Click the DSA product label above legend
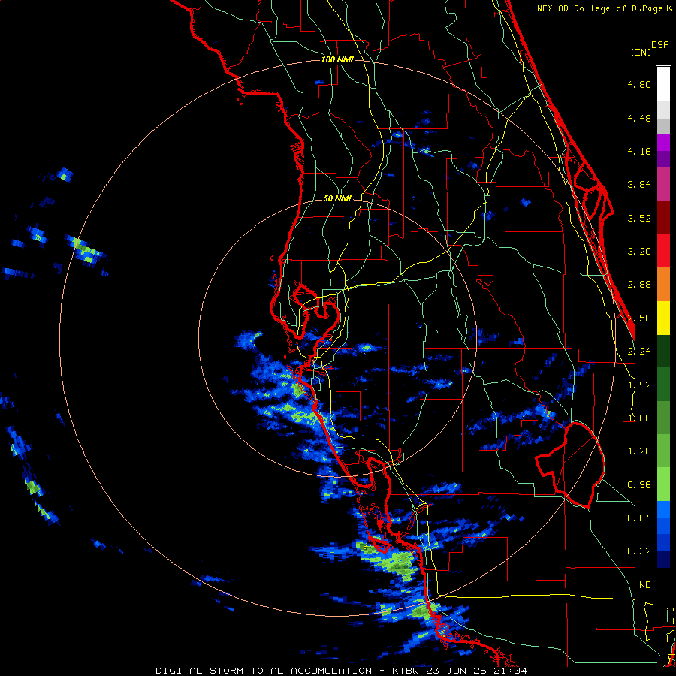 [x=660, y=45]
